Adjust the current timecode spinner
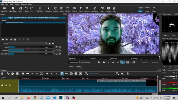178x100 pixels. tap(80, 62)
